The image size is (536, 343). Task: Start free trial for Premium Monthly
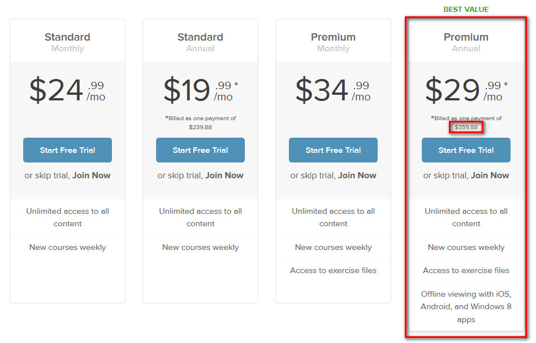333,150
